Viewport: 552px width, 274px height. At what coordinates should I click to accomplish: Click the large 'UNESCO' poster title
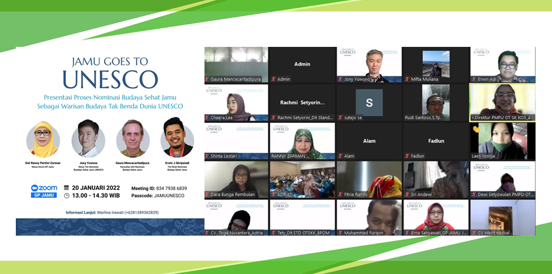click(110, 79)
